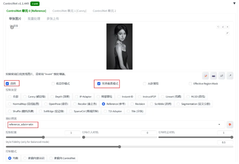The width and height of the screenshot is (239, 164).
Task: Select IP-Adapter control type
Action: 83,97
